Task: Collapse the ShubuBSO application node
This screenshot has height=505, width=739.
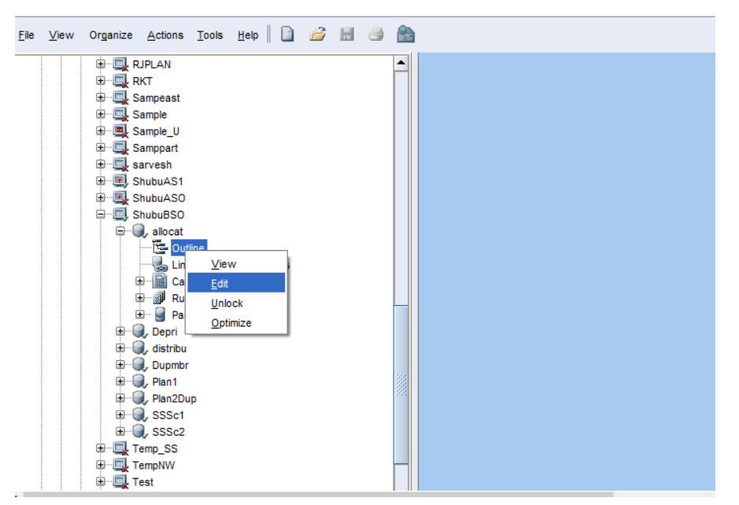Action: [101, 213]
